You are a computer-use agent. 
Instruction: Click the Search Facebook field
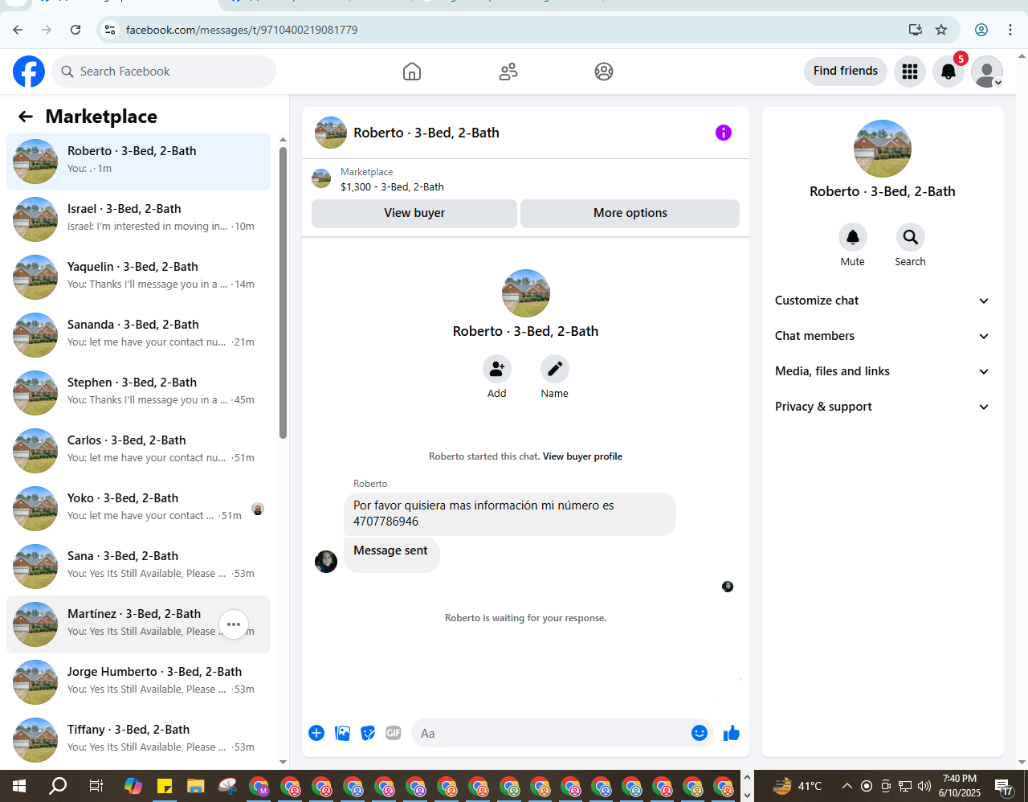click(164, 72)
